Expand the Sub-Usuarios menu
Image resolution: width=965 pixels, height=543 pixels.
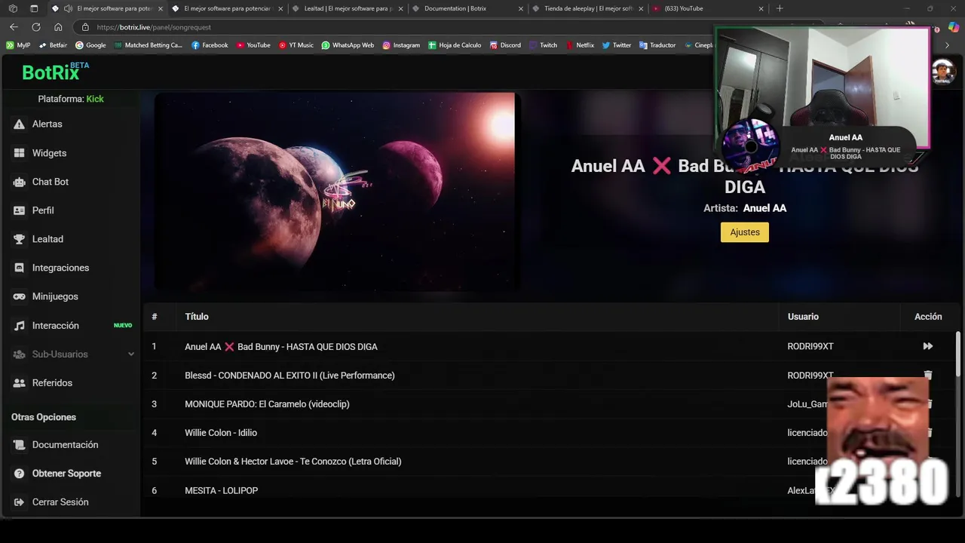pyautogui.click(x=73, y=354)
